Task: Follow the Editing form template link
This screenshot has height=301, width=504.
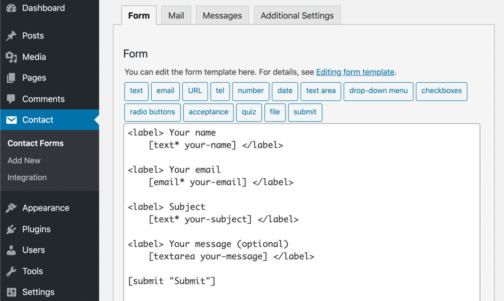Action: pyautogui.click(x=355, y=72)
